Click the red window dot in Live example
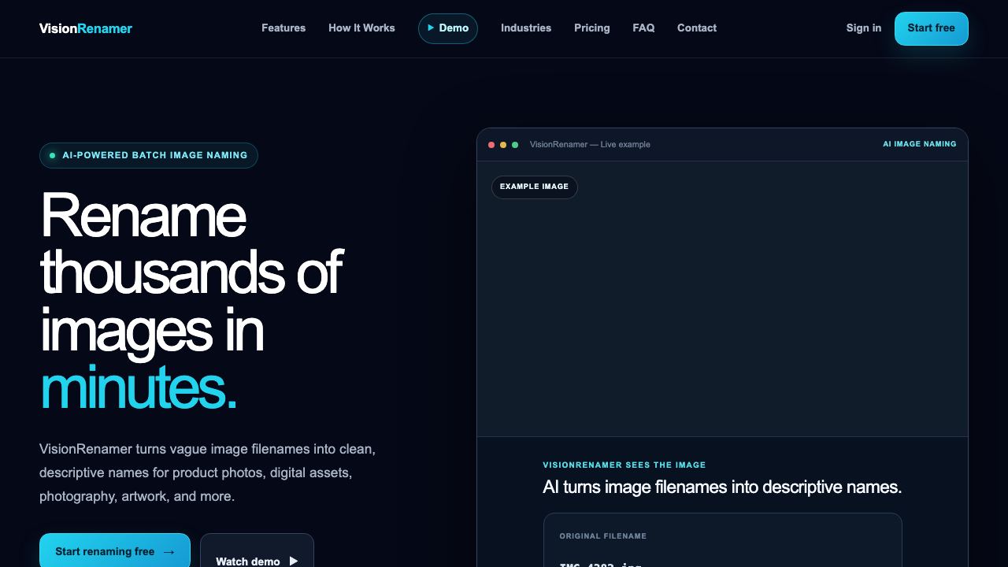This screenshot has height=567, width=1008. [x=491, y=145]
